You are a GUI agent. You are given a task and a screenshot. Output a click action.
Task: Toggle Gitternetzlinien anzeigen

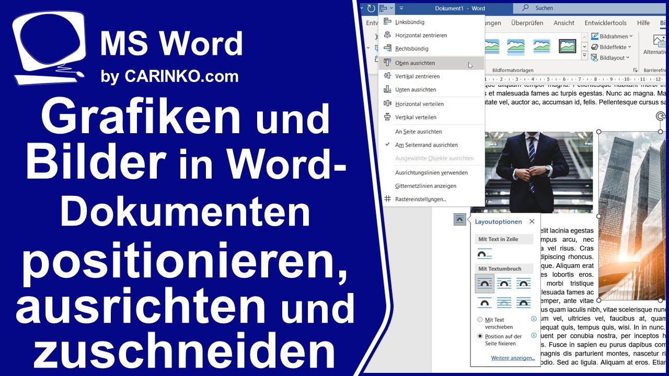pos(431,186)
